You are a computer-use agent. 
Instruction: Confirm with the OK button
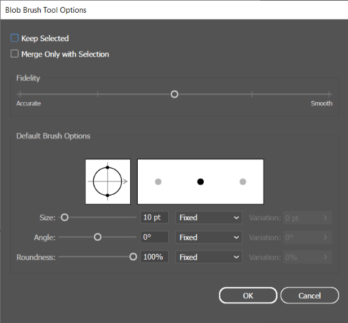pos(248,296)
